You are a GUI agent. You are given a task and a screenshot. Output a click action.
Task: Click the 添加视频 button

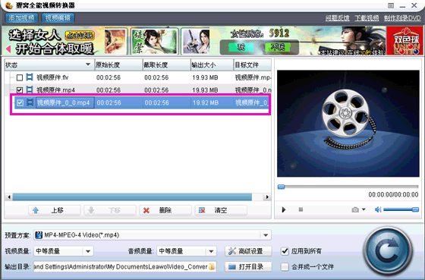coord(21,18)
